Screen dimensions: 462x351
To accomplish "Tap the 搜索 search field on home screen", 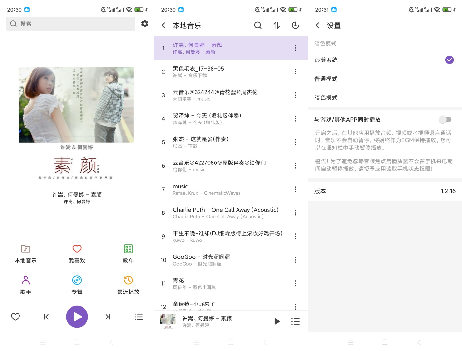I will [x=70, y=23].
